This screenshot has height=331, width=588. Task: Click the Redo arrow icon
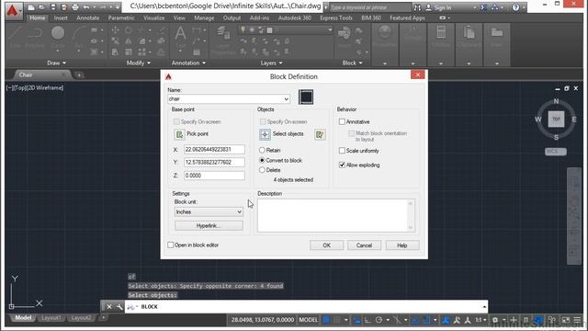click(103, 7)
